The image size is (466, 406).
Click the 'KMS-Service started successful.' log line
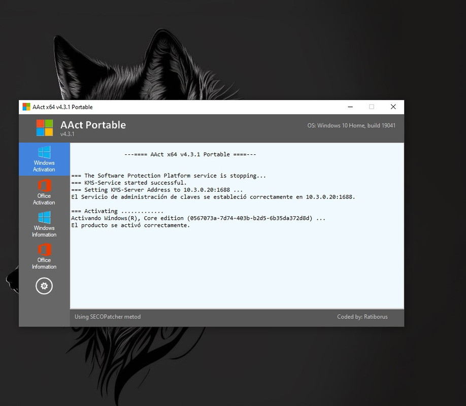(129, 183)
